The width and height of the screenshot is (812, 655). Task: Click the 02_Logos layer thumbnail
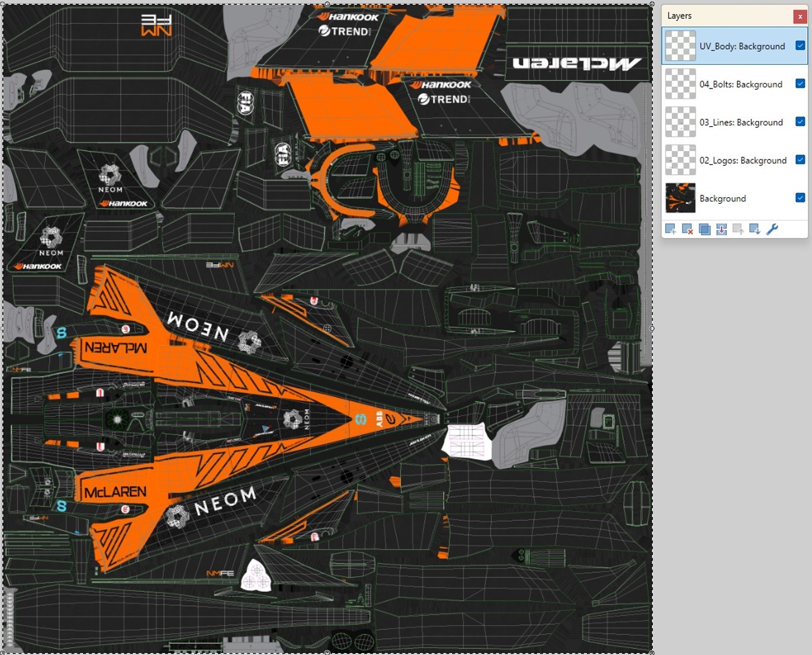click(680, 160)
